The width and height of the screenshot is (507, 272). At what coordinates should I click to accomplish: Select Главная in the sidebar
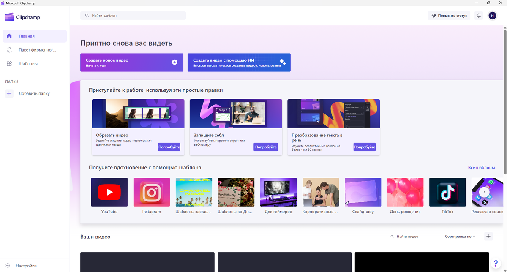[35, 36]
